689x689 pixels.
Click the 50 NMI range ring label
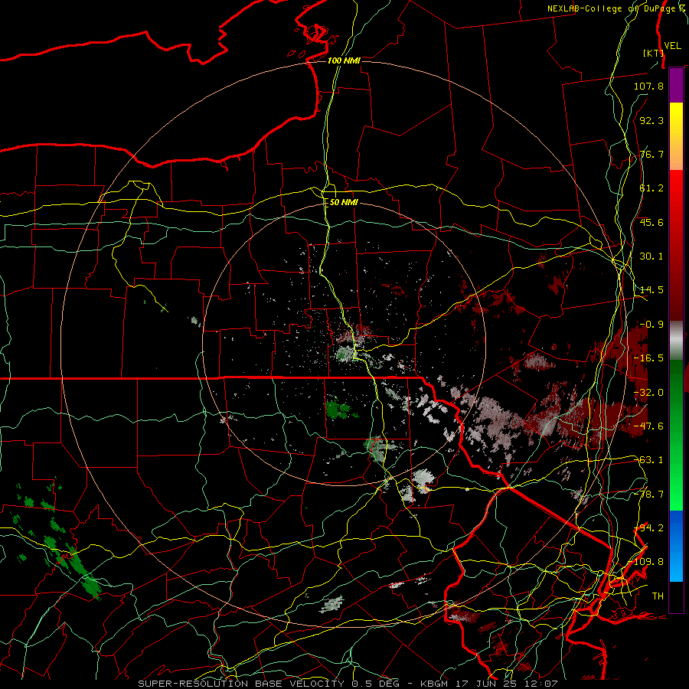click(x=344, y=203)
